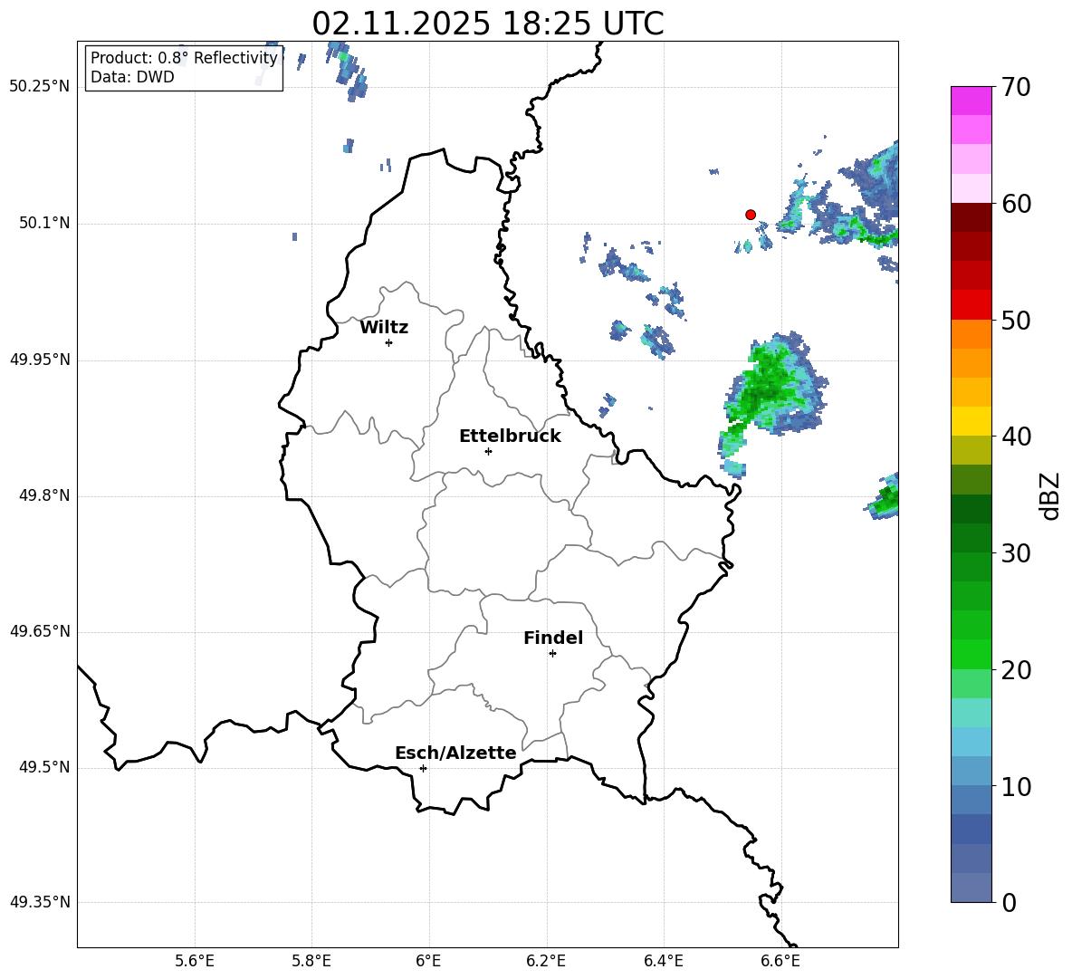
Task: Click the radar echo at the top near 50.25°N
Action: pyautogui.click(x=349, y=71)
